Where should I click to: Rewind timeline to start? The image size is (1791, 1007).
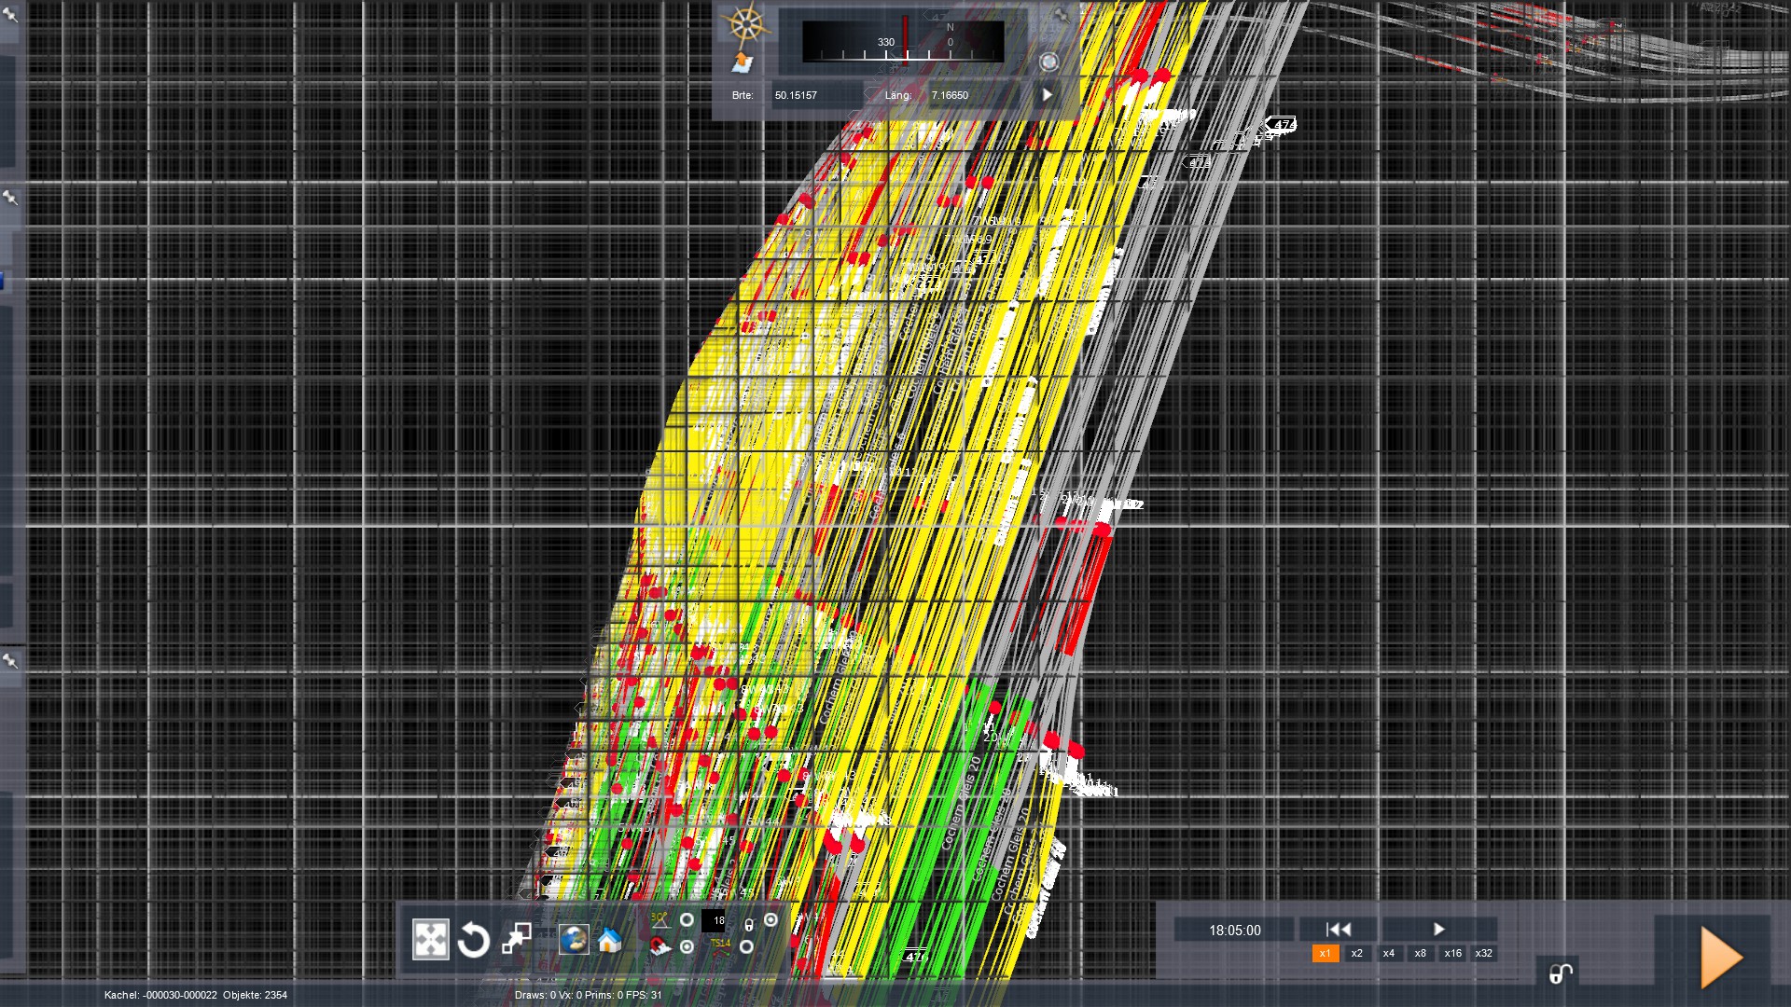(1339, 929)
